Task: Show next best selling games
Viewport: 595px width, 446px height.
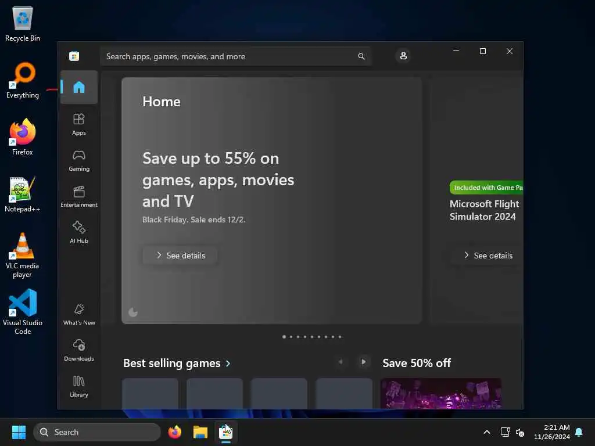Action: click(363, 362)
